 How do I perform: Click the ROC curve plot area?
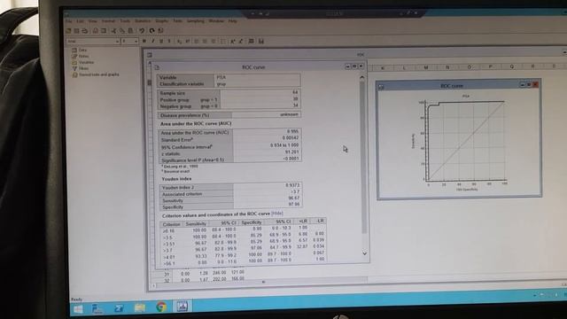point(466,141)
